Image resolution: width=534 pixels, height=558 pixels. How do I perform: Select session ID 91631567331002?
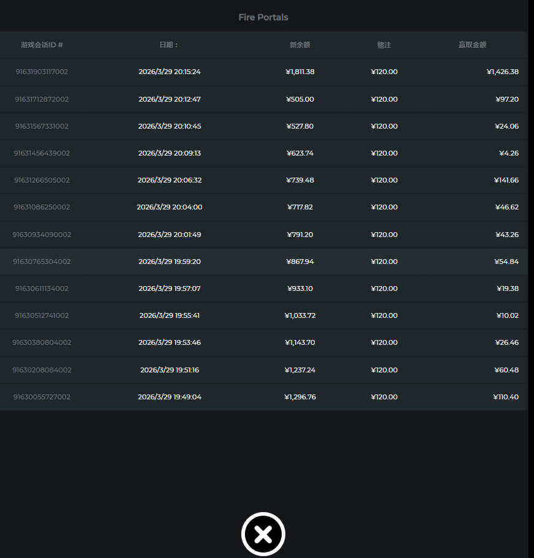[42, 126]
